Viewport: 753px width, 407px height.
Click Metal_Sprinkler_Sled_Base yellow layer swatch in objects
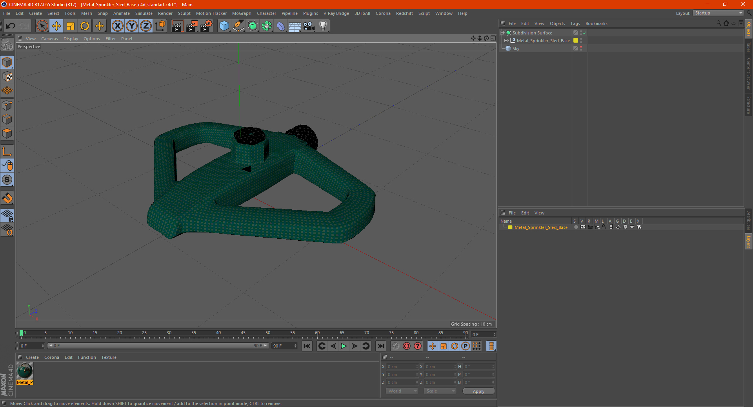click(x=576, y=41)
